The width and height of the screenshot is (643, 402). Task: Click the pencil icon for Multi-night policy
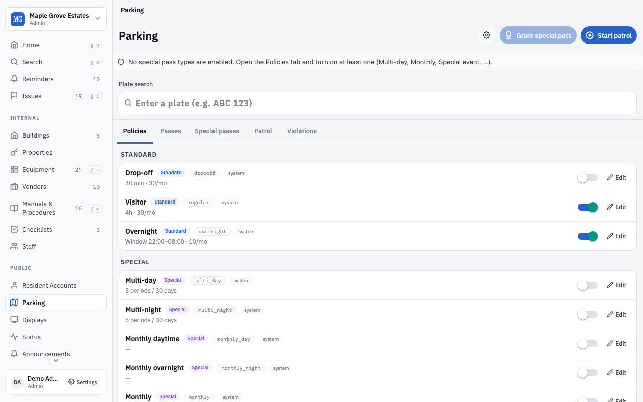pos(610,314)
